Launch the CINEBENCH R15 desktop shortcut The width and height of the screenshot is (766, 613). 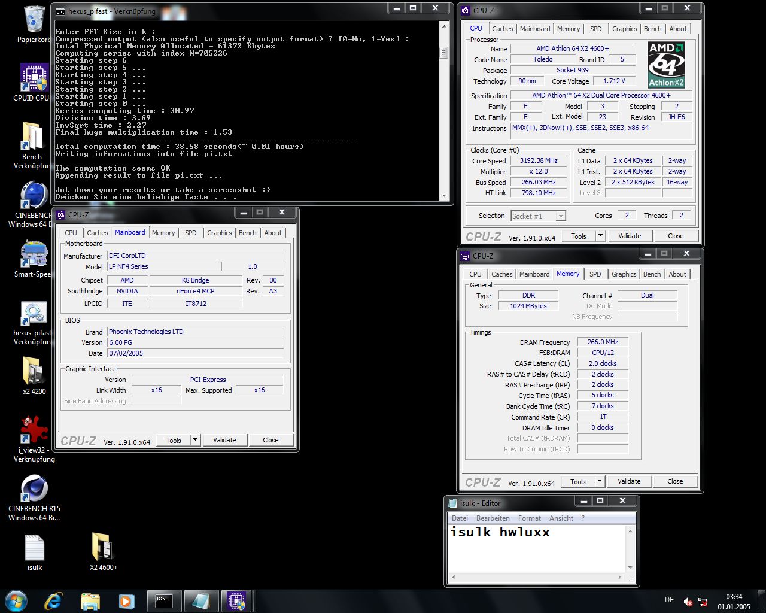(35, 488)
